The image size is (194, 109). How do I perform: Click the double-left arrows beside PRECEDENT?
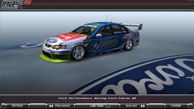[51, 106]
